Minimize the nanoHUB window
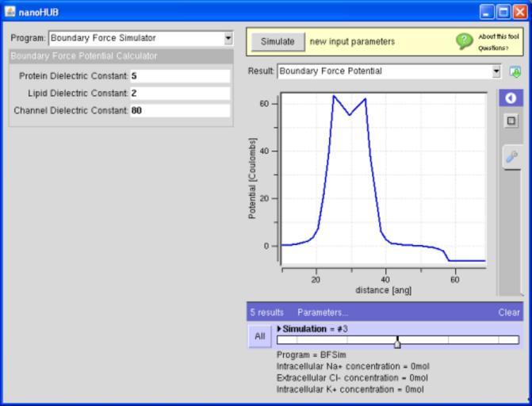 487,12
